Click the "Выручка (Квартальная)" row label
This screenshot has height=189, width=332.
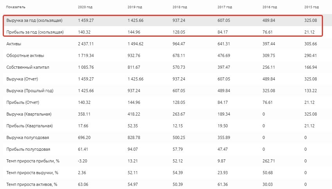29,114
